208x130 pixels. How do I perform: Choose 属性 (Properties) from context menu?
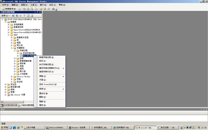click(50, 105)
